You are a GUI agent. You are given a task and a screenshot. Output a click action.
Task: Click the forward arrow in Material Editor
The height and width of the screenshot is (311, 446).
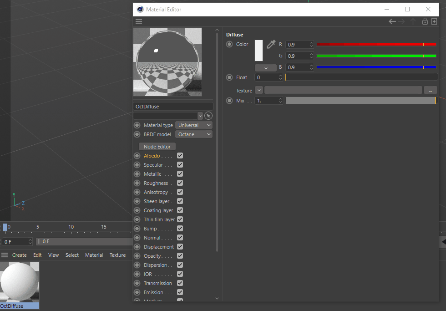coord(401,21)
